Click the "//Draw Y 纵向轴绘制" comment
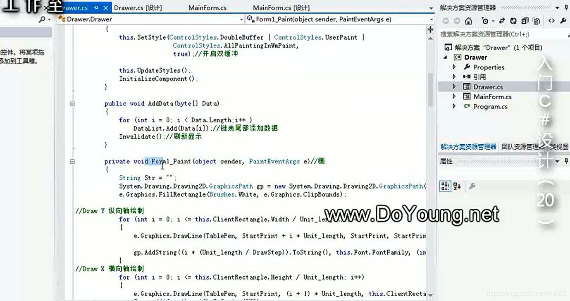The height and width of the screenshot is (301, 570). [110, 211]
